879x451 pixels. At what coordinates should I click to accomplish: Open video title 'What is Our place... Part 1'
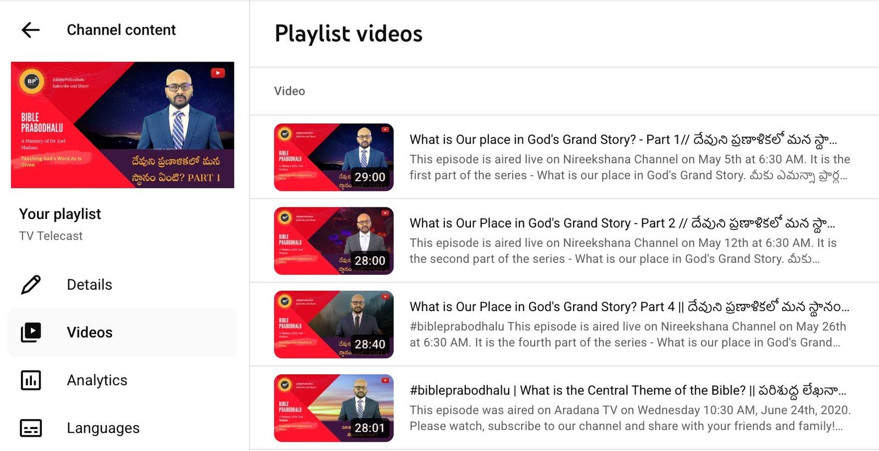pos(623,140)
